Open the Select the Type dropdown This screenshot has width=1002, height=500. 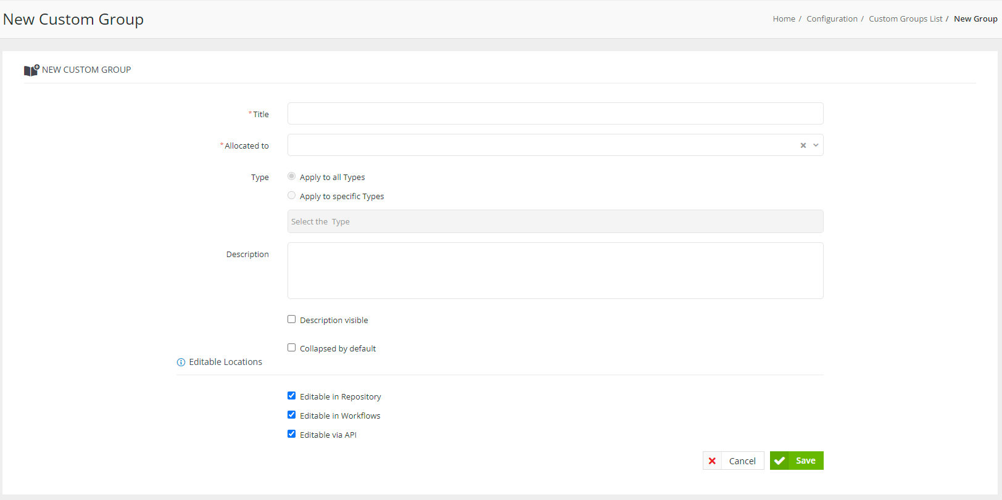(555, 221)
